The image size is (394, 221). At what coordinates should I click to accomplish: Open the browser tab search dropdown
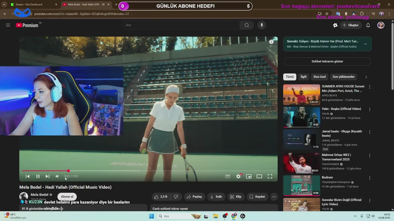4,5
